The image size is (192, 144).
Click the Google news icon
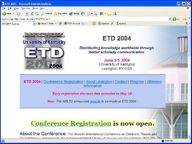pyautogui.click(x=60, y=23)
